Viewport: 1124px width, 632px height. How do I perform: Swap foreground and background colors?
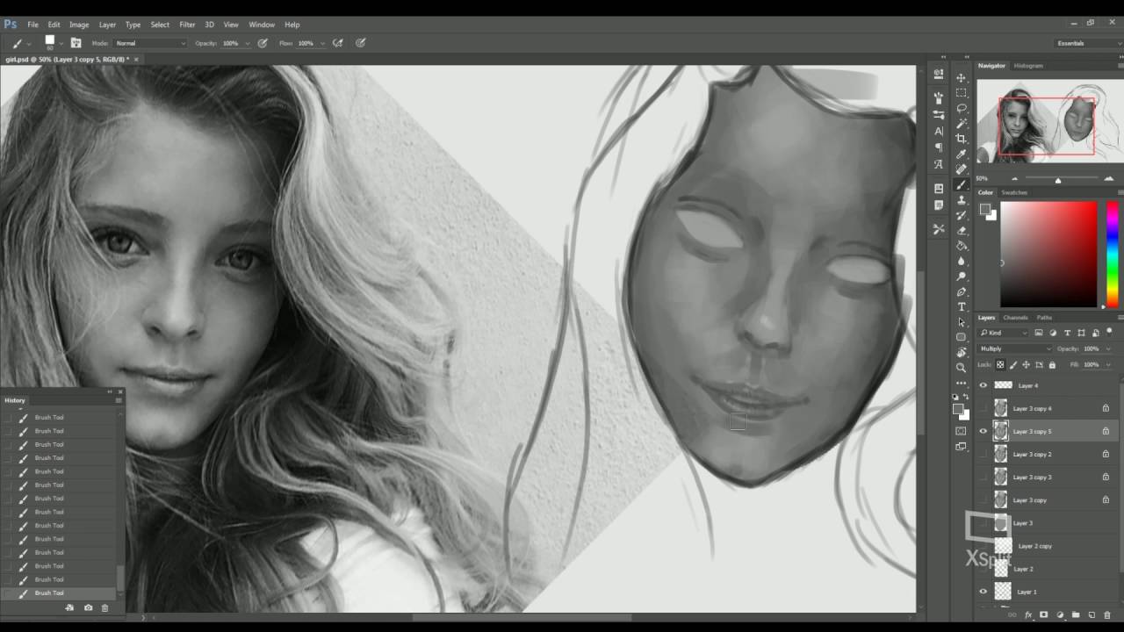click(x=966, y=397)
